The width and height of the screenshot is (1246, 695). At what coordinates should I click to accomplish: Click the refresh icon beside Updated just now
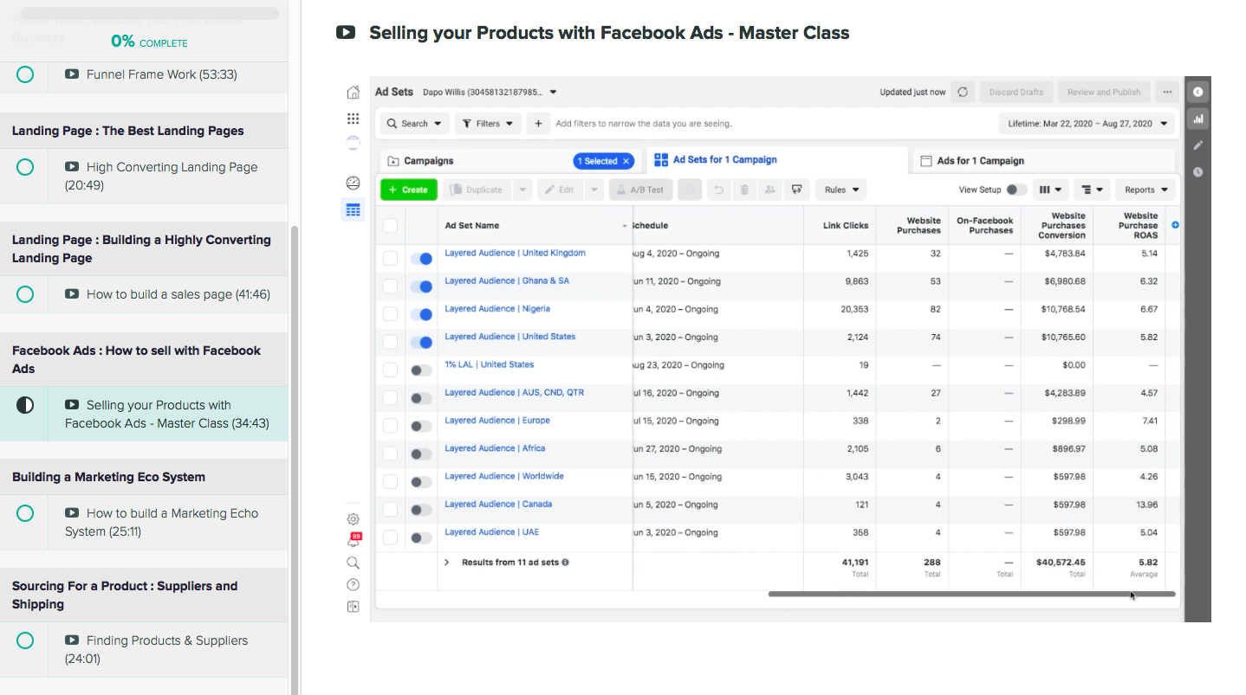click(x=963, y=93)
